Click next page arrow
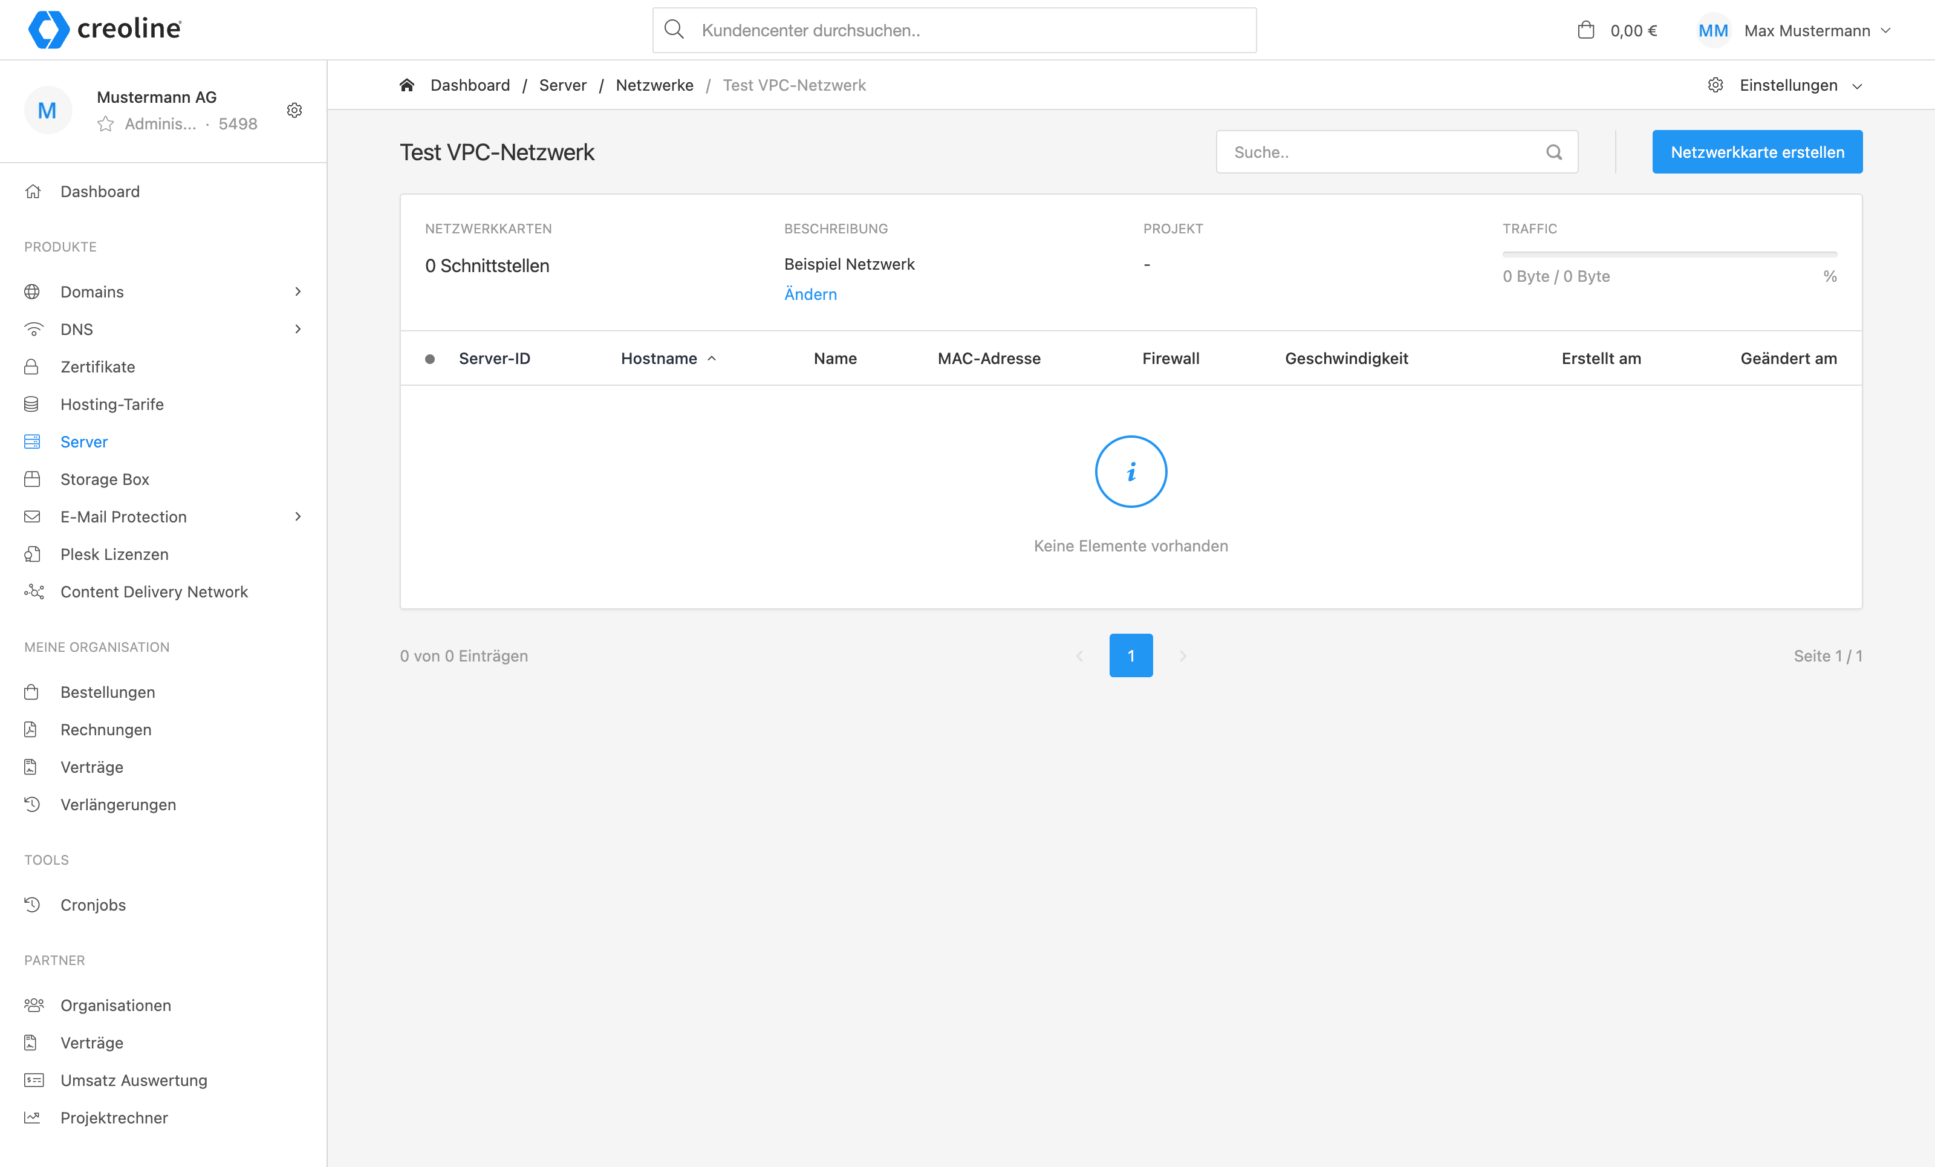Image resolution: width=1935 pixels, height=1167 pixels. pyautogui.click(x=1183, y=655)
